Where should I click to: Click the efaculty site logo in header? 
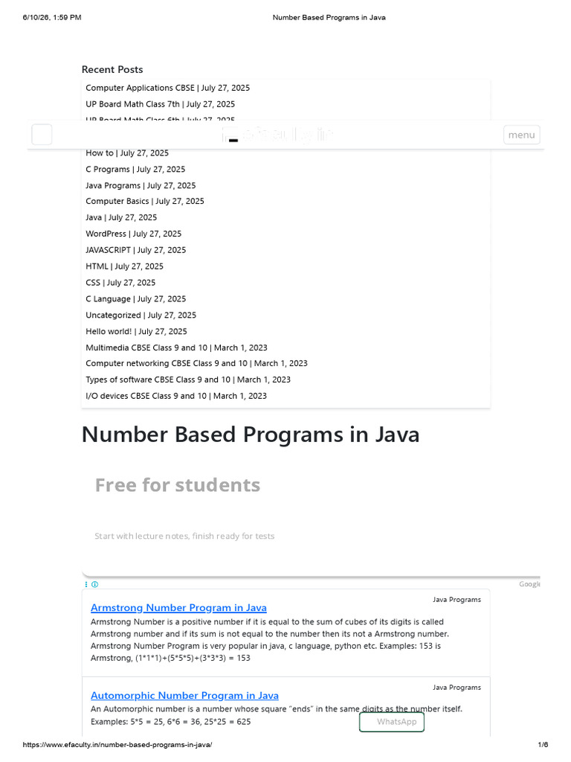tap(278, 135)
